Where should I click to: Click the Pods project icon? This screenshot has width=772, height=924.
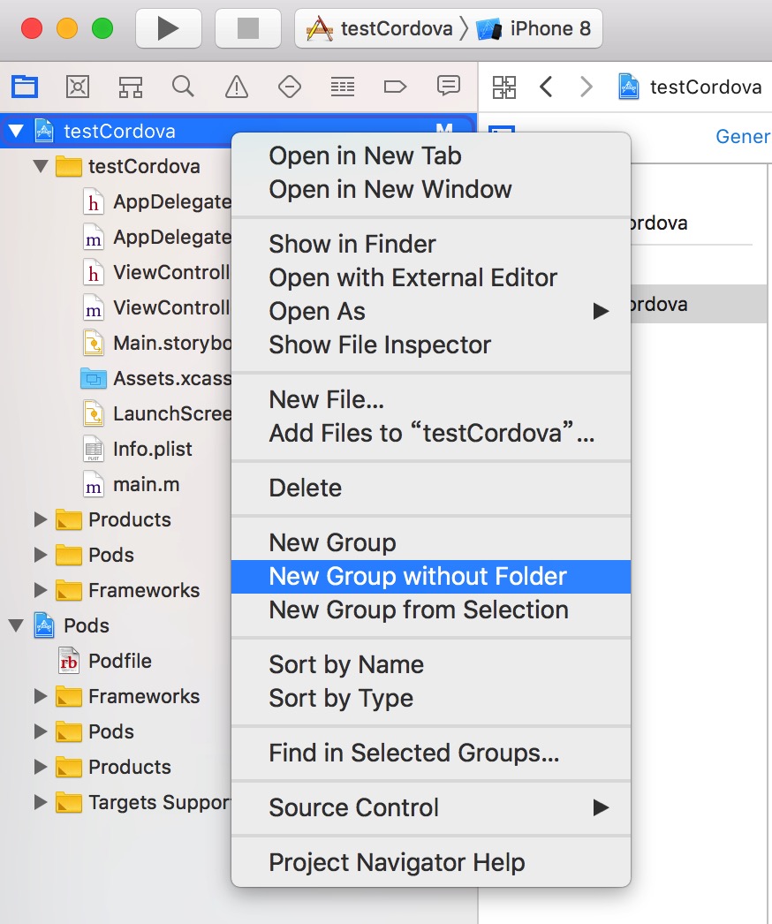pos(44,625)
